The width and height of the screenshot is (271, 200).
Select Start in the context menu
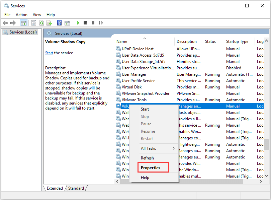(x=145, y=109)
